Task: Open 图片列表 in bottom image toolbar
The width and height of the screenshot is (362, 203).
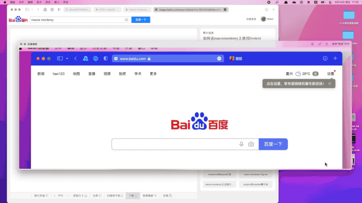Action: click(x=41, y=196)
